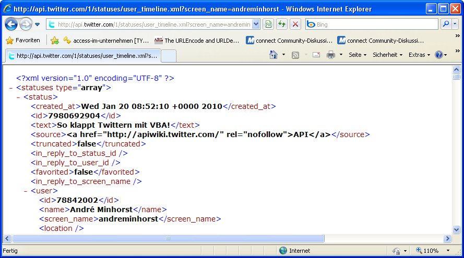Click the add to favorites bar icon
Image resolution: width=464 pixels, height=258 pixels.
(x=54, y=40)
